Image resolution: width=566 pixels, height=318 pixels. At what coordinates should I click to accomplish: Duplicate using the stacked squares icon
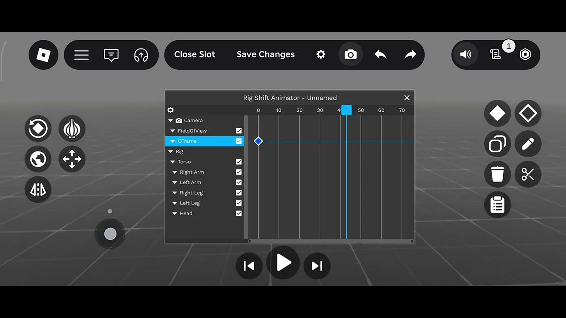point(497,144)
